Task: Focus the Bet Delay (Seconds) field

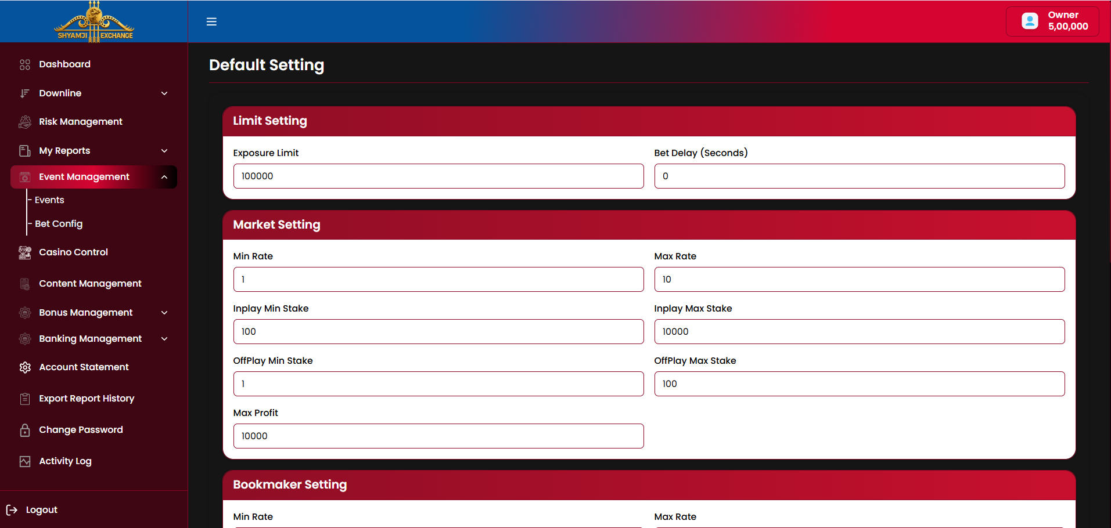Action: point(860,176)
